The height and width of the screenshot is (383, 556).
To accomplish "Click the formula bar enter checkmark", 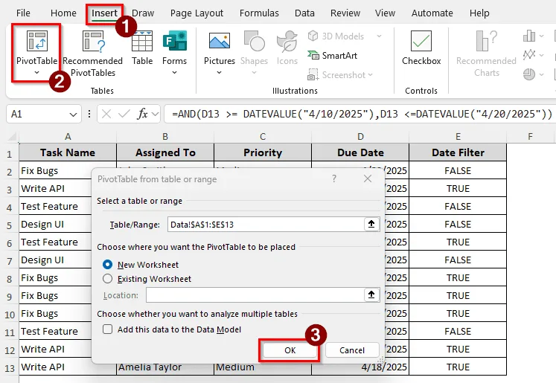I will [124, 114].
